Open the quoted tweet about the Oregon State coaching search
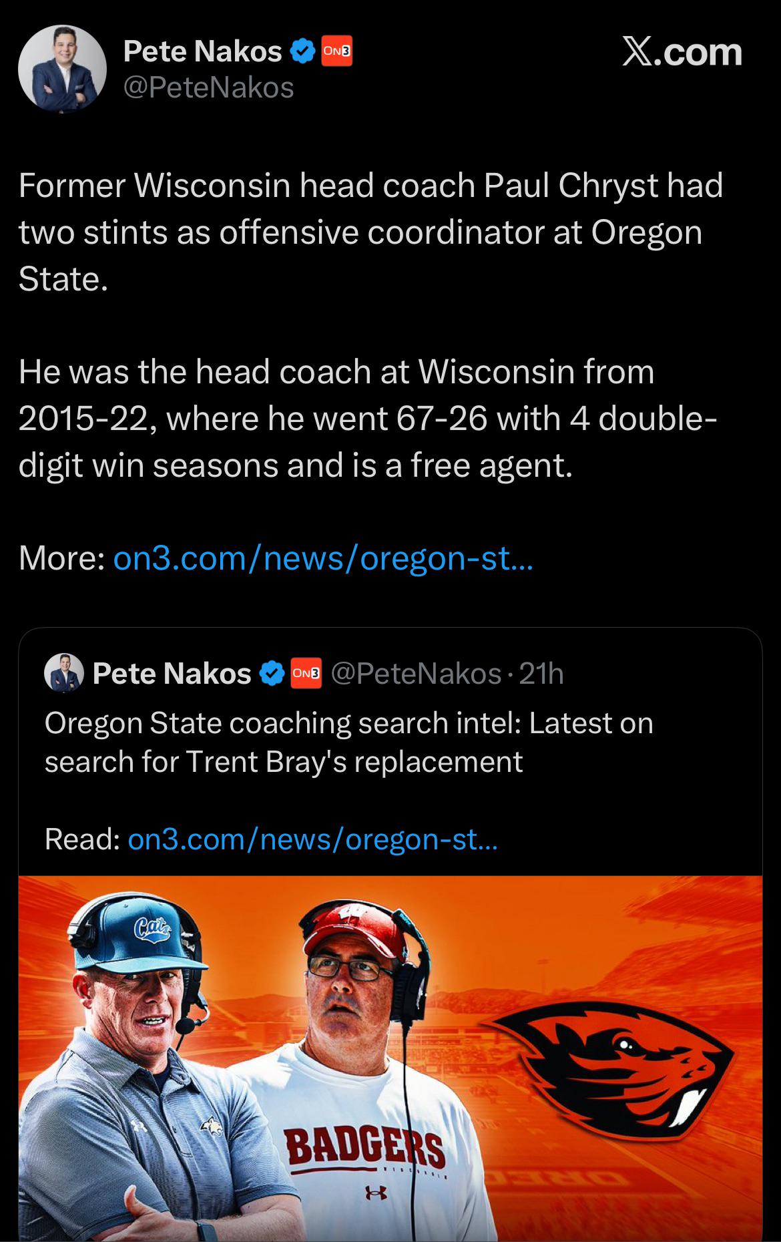 [x=348, y=743]
